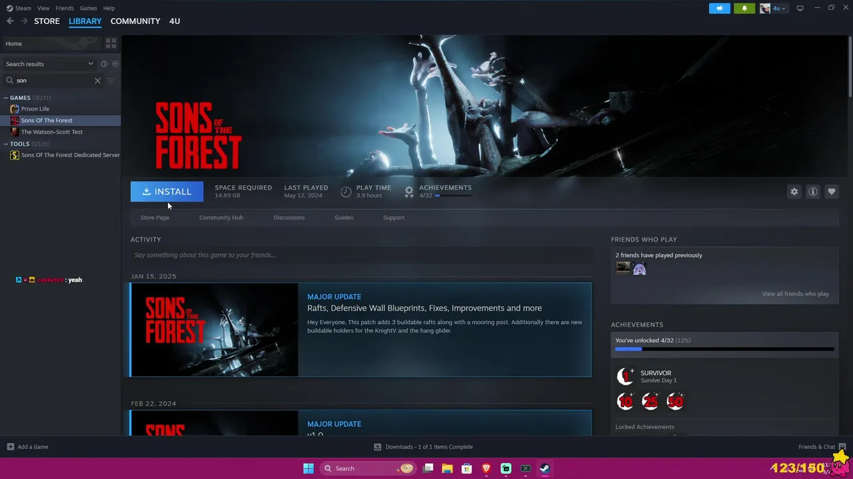This screenshot has height=479, width=853.
Task: Open Task View in taskbar
Action: (428, 468)
